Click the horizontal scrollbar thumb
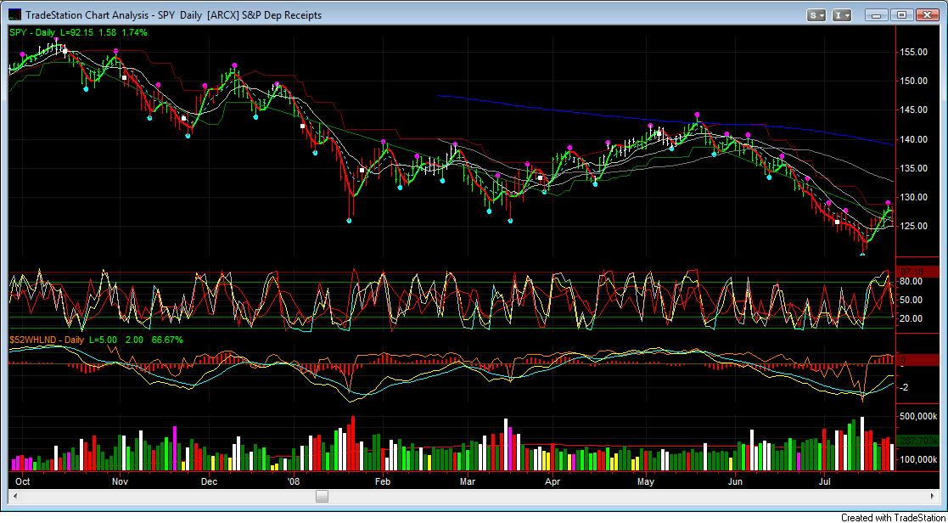Viewport: 948px width, 523px height. pyautogui.click(x=323, y=497)
